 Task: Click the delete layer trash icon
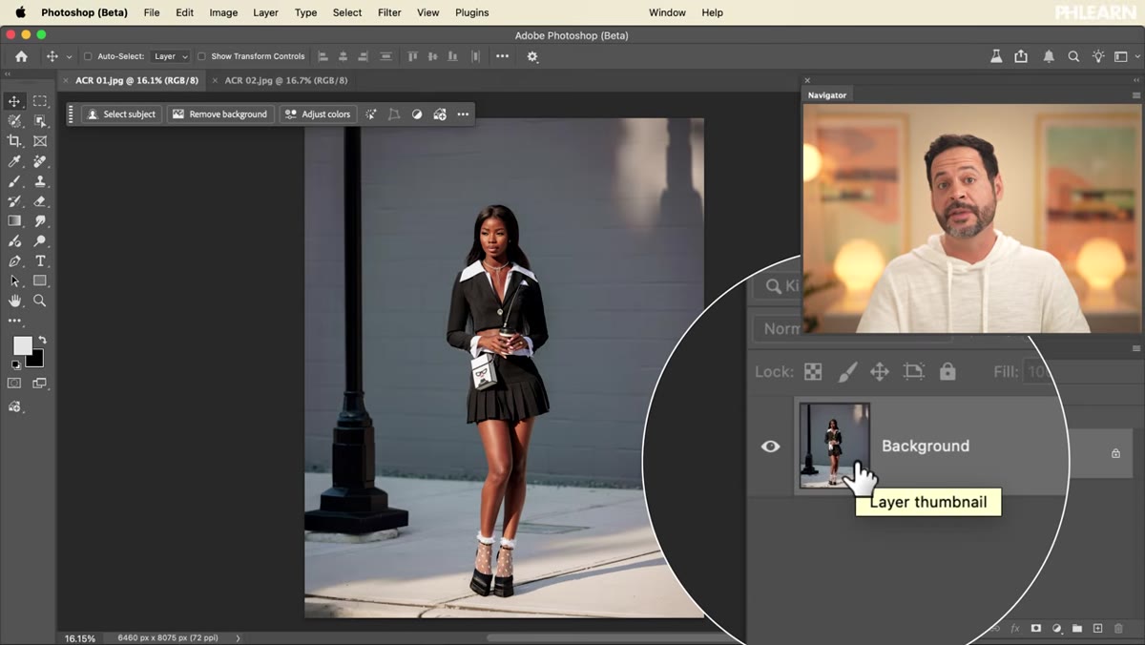click(x=1118, y=629)
